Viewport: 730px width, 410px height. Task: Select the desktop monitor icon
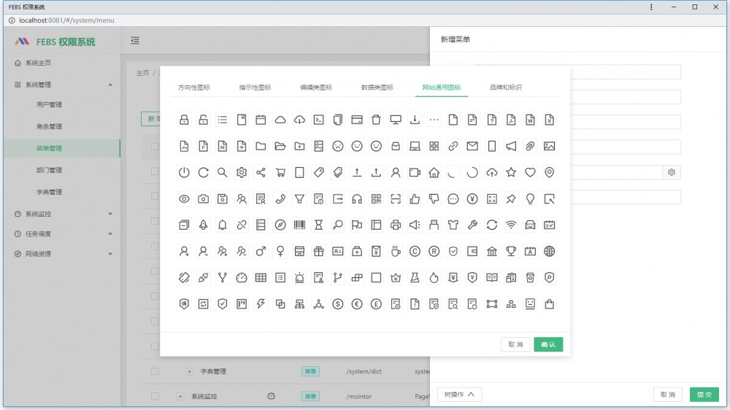396,120
